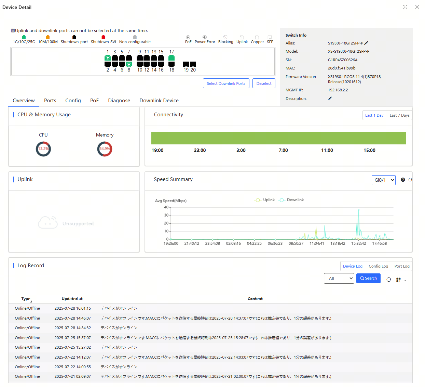Select port 11 on the switch panel
The image size is (425, 387).
pos(147,58)
